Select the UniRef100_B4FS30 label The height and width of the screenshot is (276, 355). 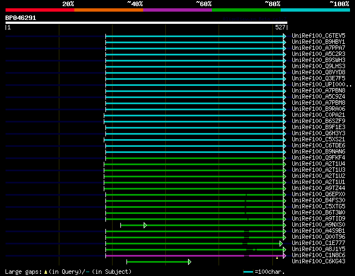coord(318,201)
